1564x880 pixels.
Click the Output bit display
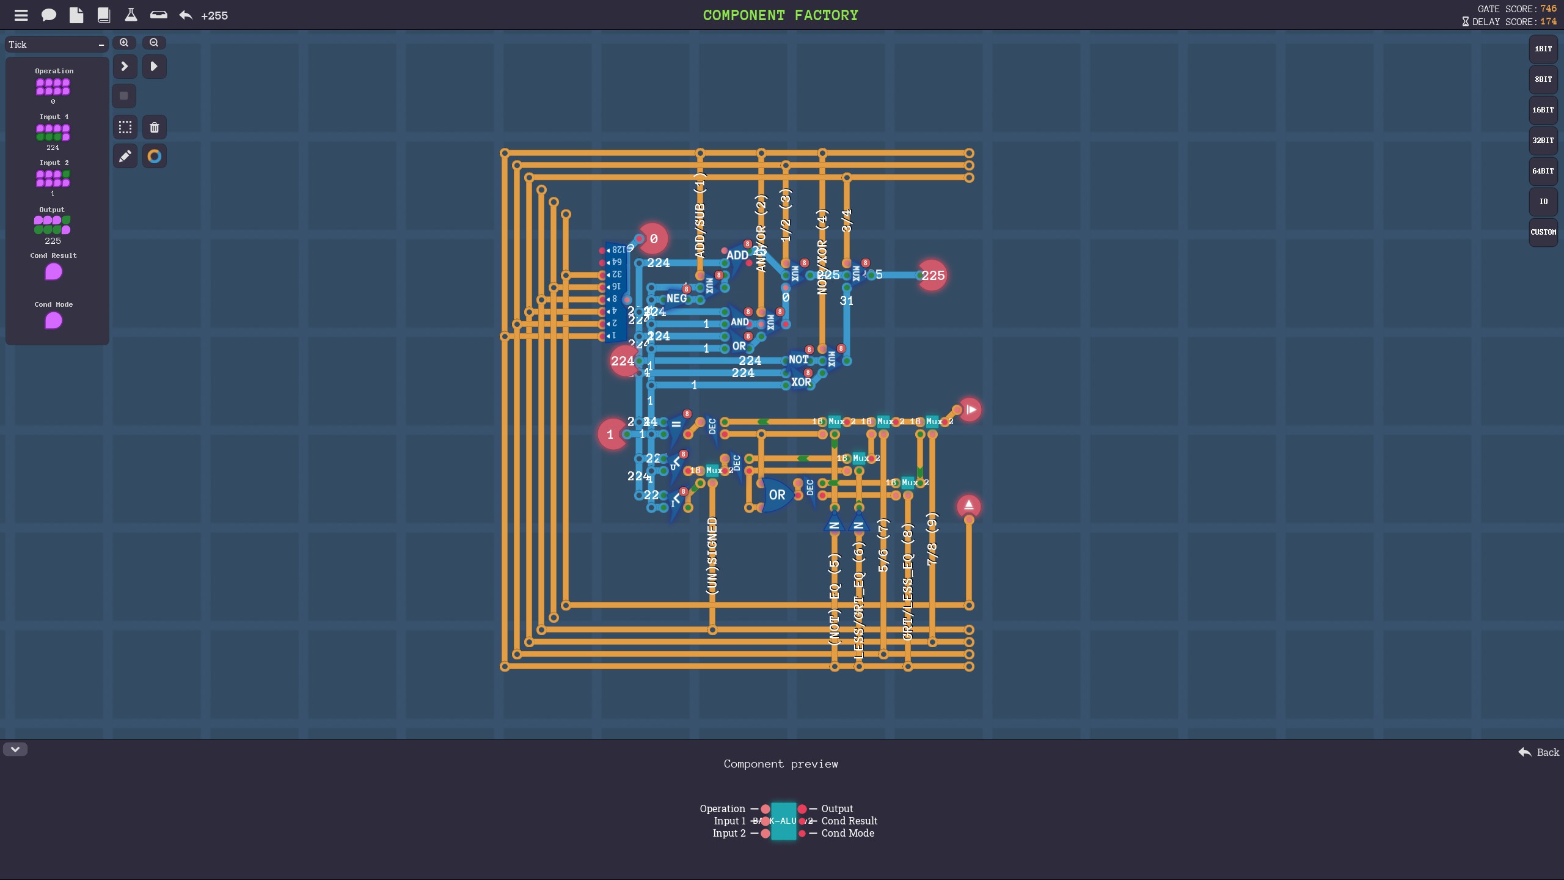pos(53,225)
